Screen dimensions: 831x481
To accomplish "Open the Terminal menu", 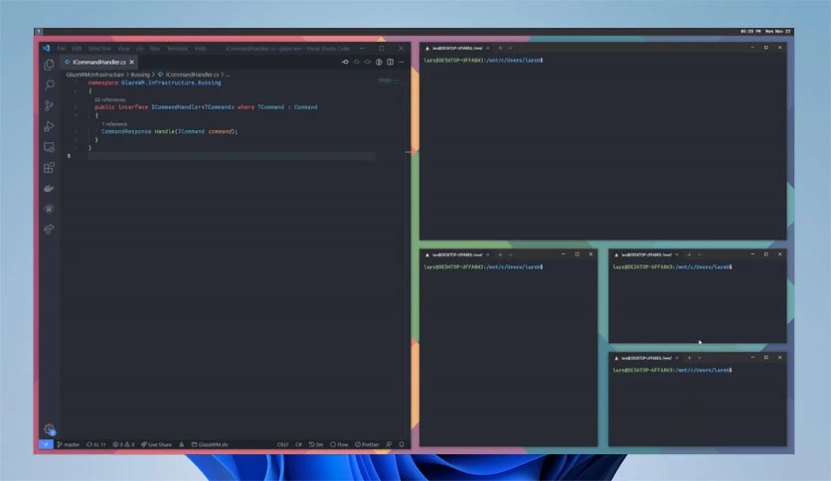I will click(x=177, y=49).
